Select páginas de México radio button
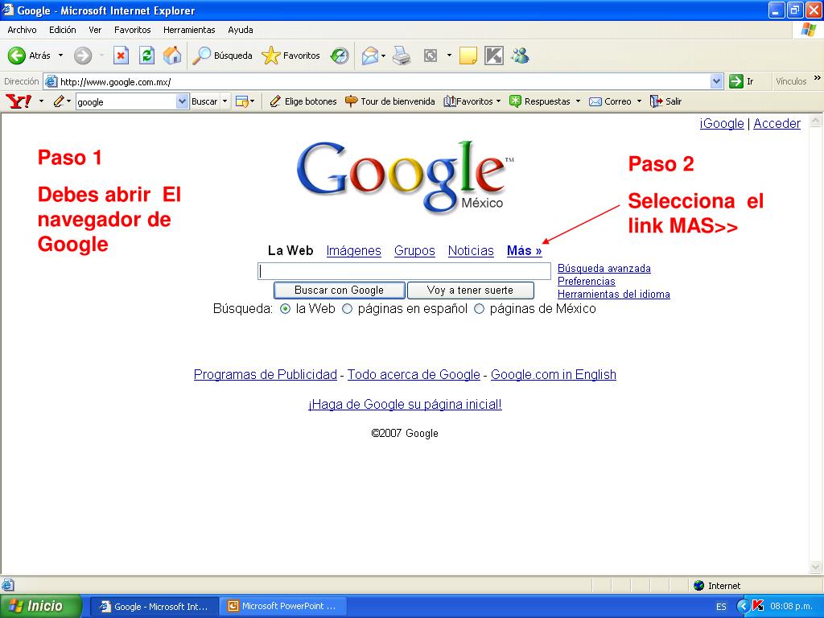 [480, 309]
